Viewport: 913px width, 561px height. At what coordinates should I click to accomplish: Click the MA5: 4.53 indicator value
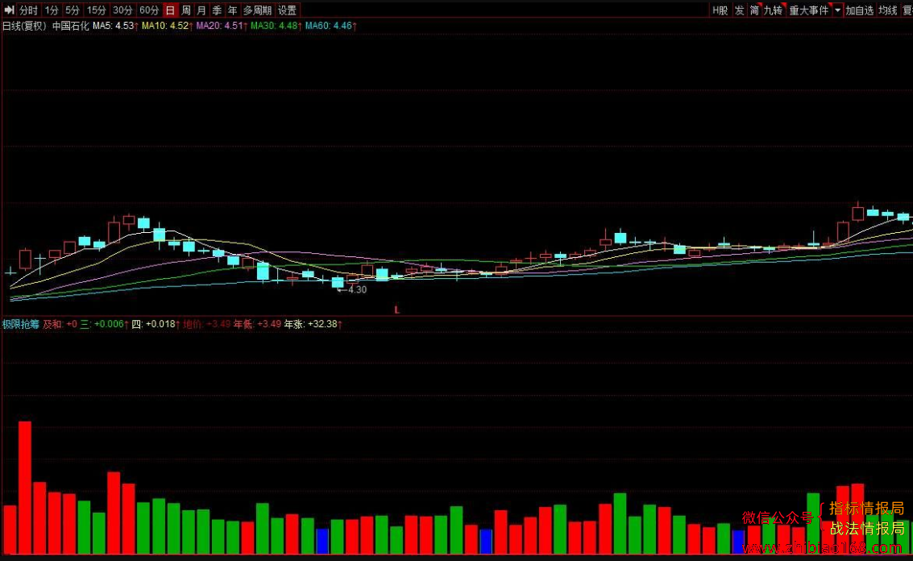point(115,26)
